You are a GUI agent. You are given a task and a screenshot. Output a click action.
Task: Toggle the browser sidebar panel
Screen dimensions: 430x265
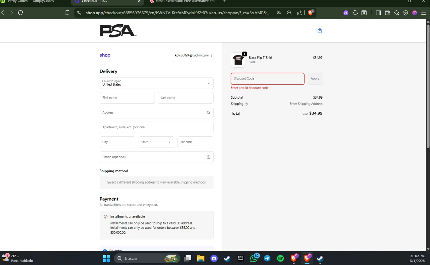378,13
